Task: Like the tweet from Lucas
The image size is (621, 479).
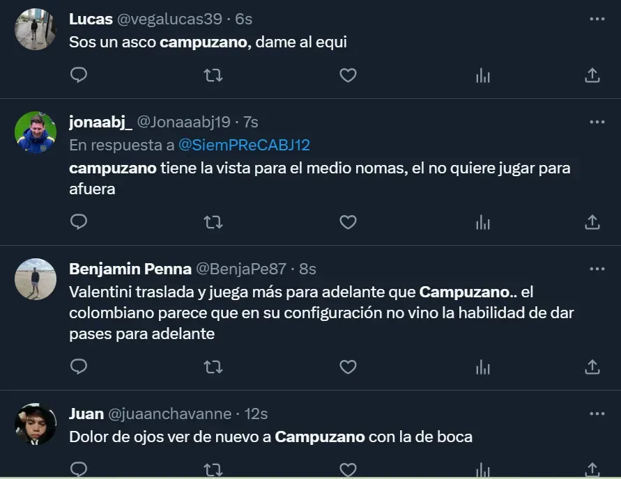Action: coord(347,75)
